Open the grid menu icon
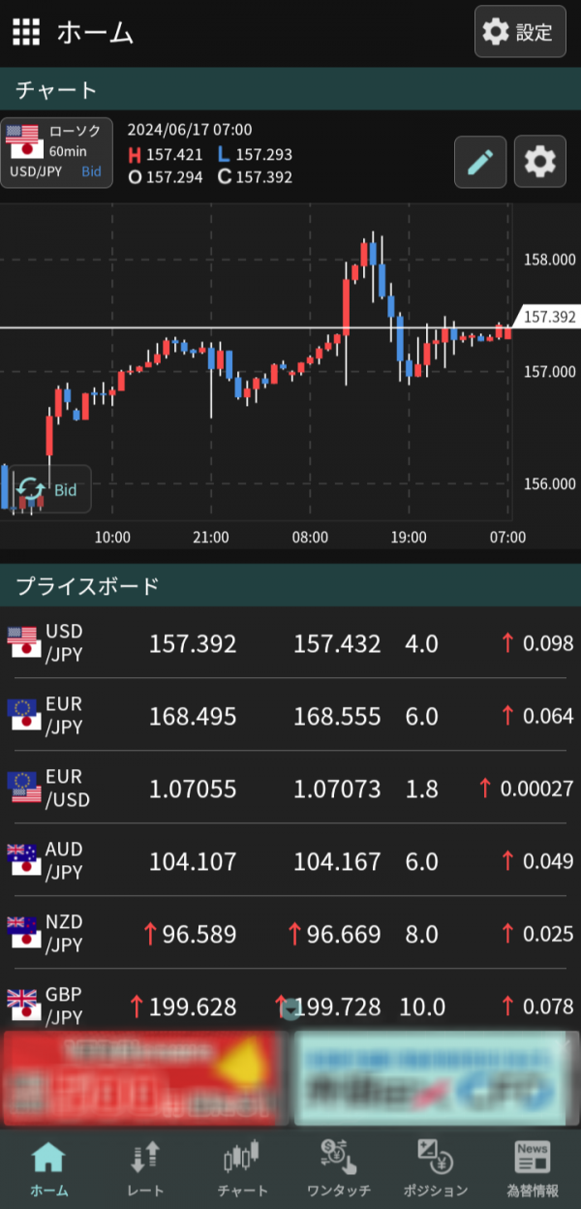 point(26,32)
